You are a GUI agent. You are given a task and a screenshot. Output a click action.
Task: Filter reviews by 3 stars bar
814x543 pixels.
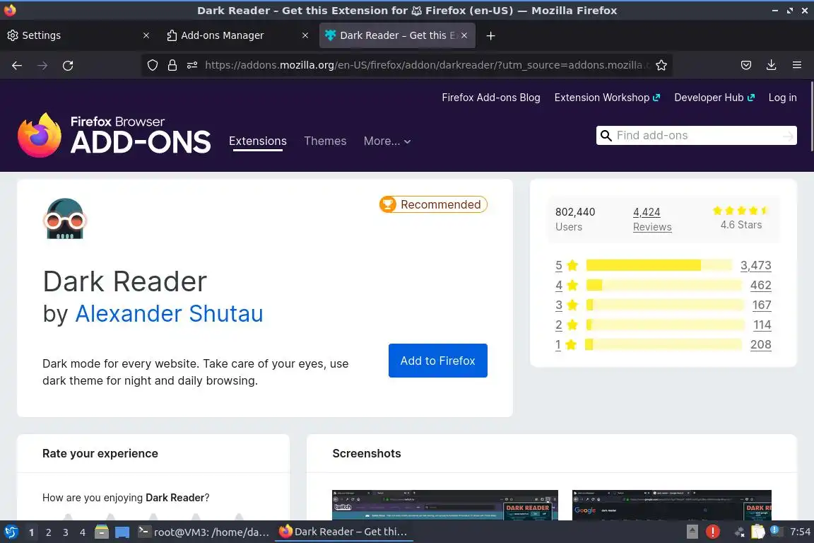tap(665, 305)
